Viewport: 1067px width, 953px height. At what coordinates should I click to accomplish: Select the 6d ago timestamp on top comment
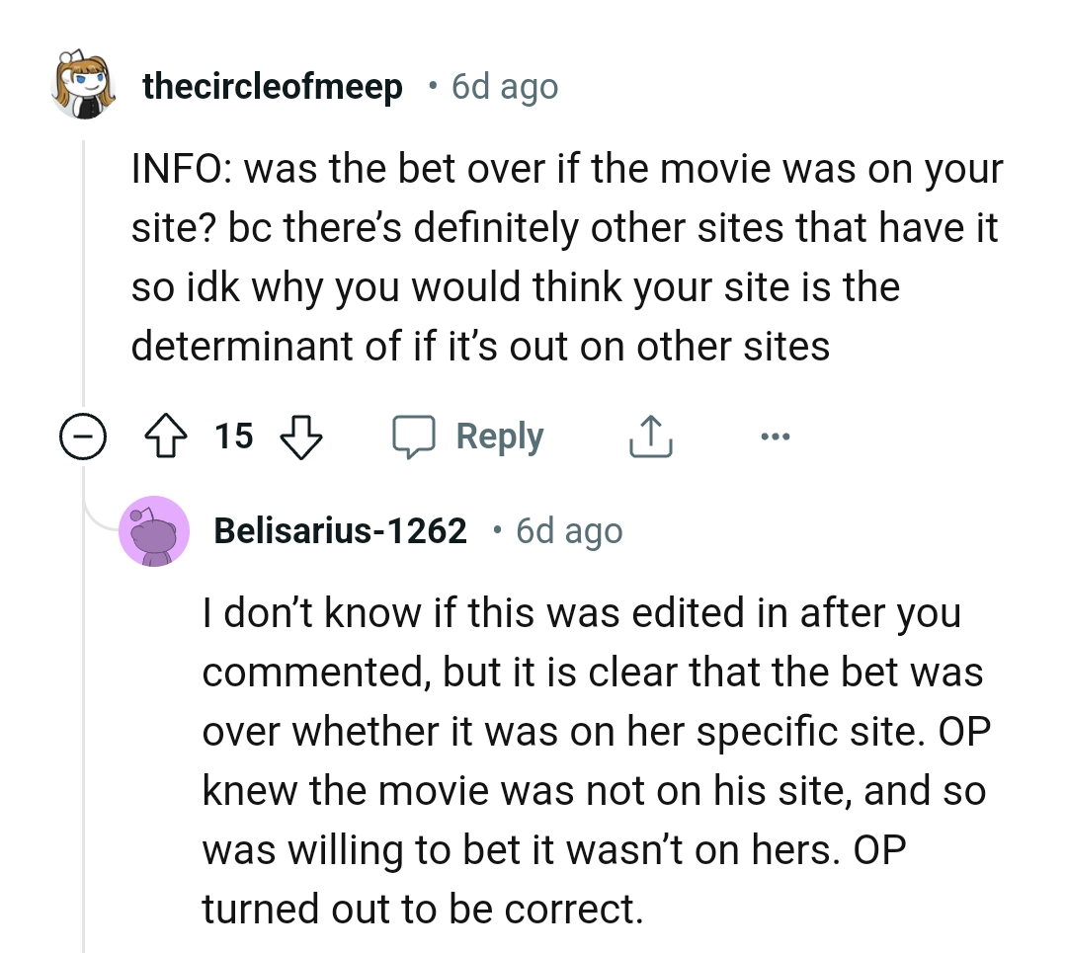(505, 86)
